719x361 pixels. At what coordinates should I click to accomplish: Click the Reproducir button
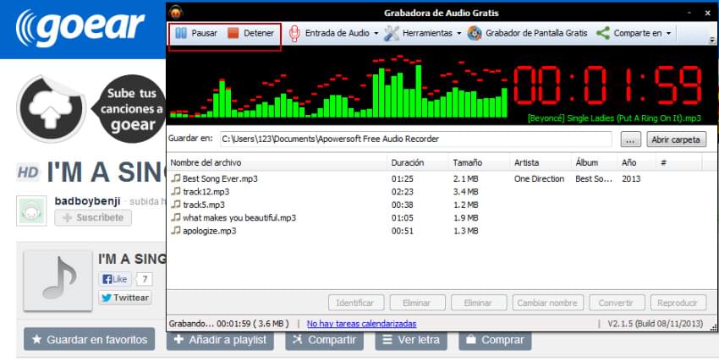(678, 303)
